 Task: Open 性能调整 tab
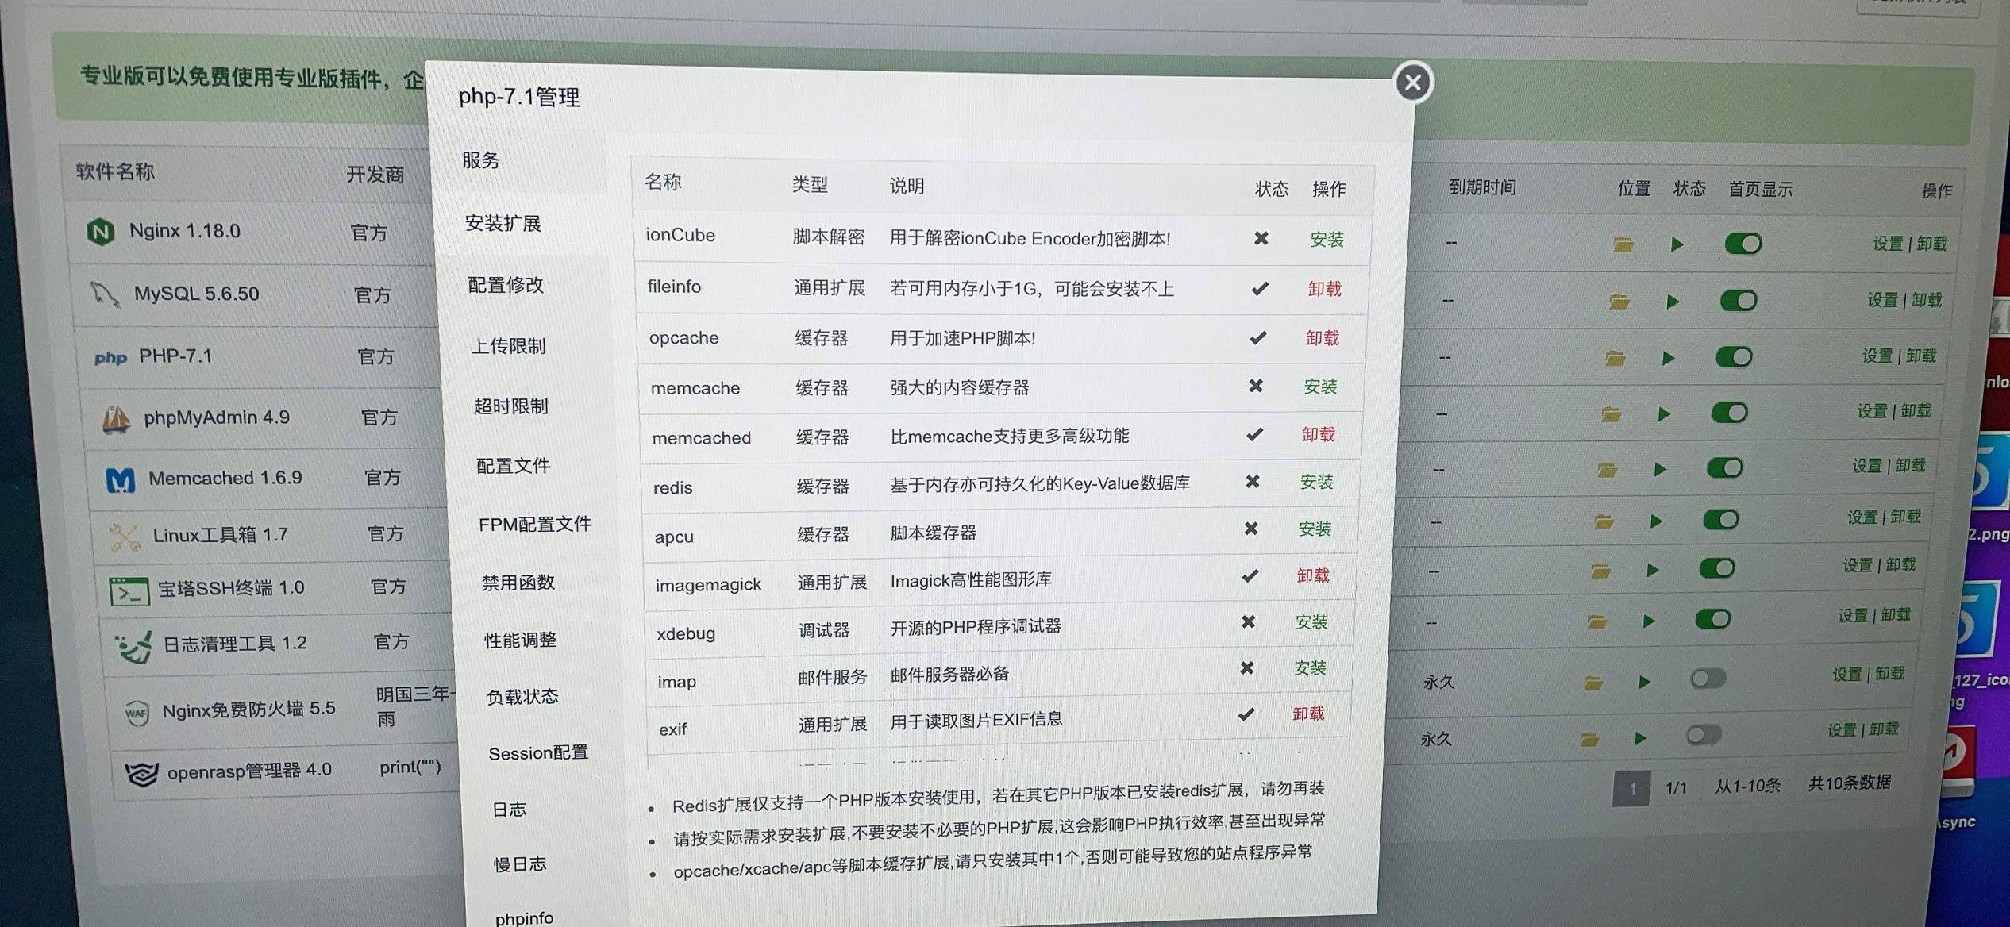521,640
